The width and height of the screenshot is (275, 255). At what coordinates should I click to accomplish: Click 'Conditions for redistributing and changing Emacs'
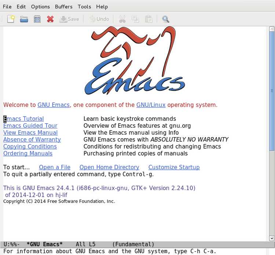[152, 146]
